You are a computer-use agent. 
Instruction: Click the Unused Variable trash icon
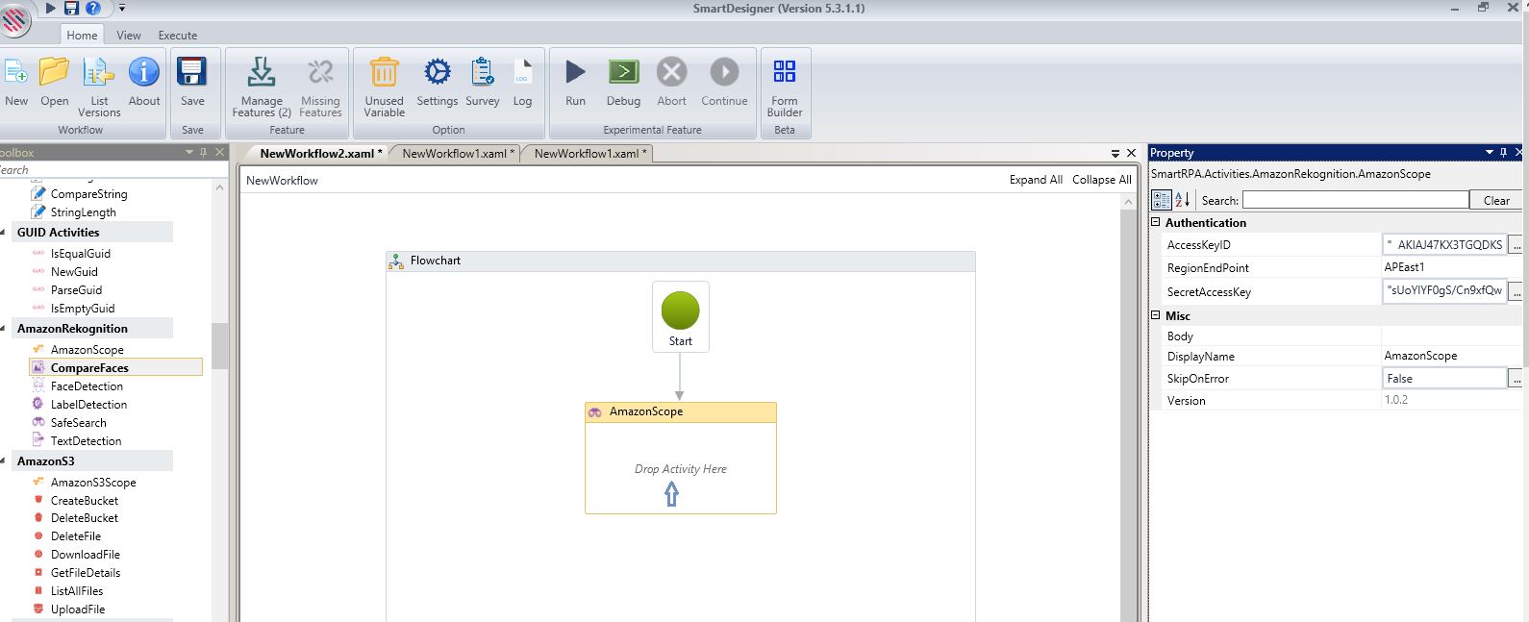(384, 73)
